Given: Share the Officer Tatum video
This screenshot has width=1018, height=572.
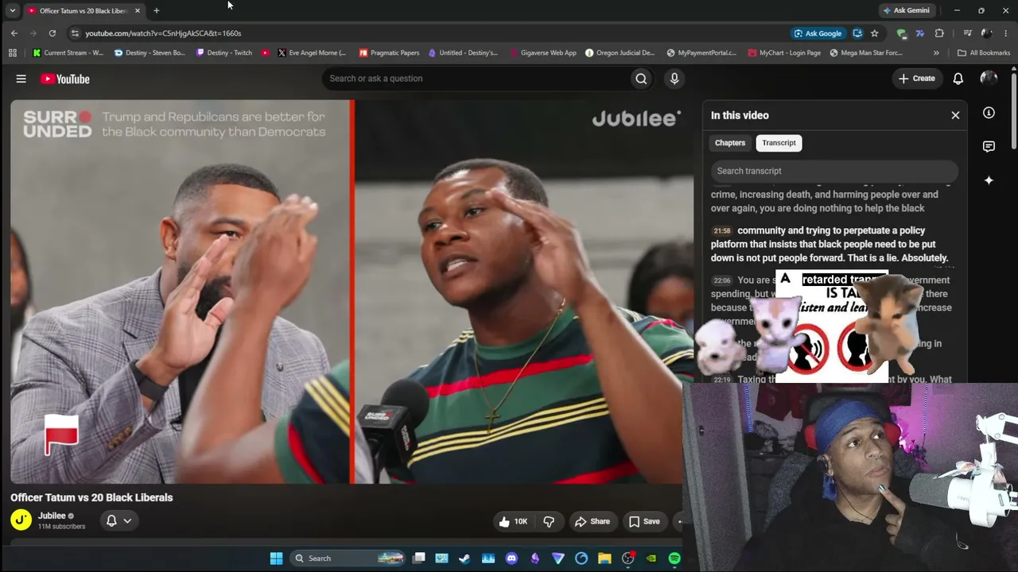Looking at the screenshot, I should 593,521.
